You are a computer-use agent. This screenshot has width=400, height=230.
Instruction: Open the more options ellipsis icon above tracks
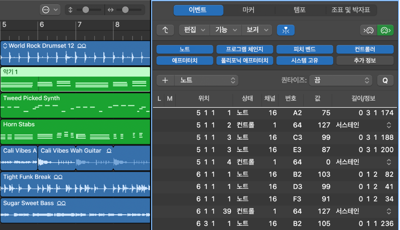[x=46, y=9]
